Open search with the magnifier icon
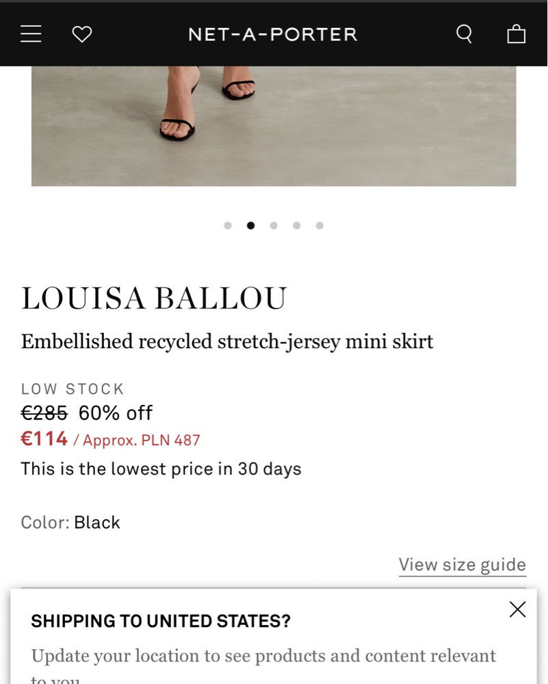548x684 pixels. click(465, 34)
